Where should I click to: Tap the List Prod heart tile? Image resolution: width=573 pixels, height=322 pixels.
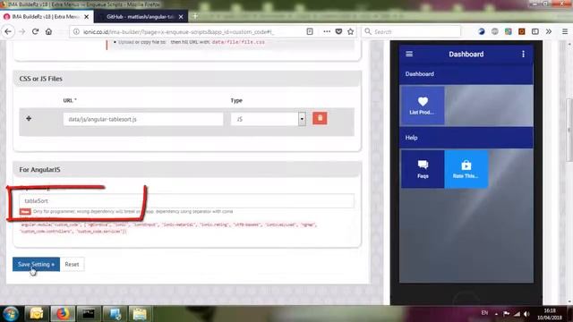click(x=422, y=106)
